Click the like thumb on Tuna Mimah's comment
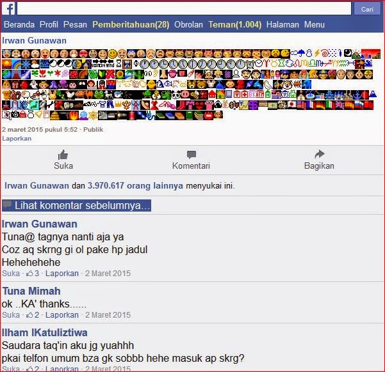385x372 pixels. pos(29,315)
